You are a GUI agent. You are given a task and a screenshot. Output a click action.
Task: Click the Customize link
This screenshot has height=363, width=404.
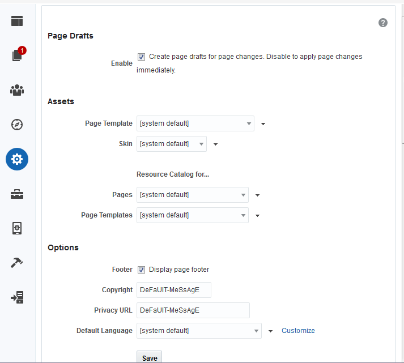(x=298, y=331)
